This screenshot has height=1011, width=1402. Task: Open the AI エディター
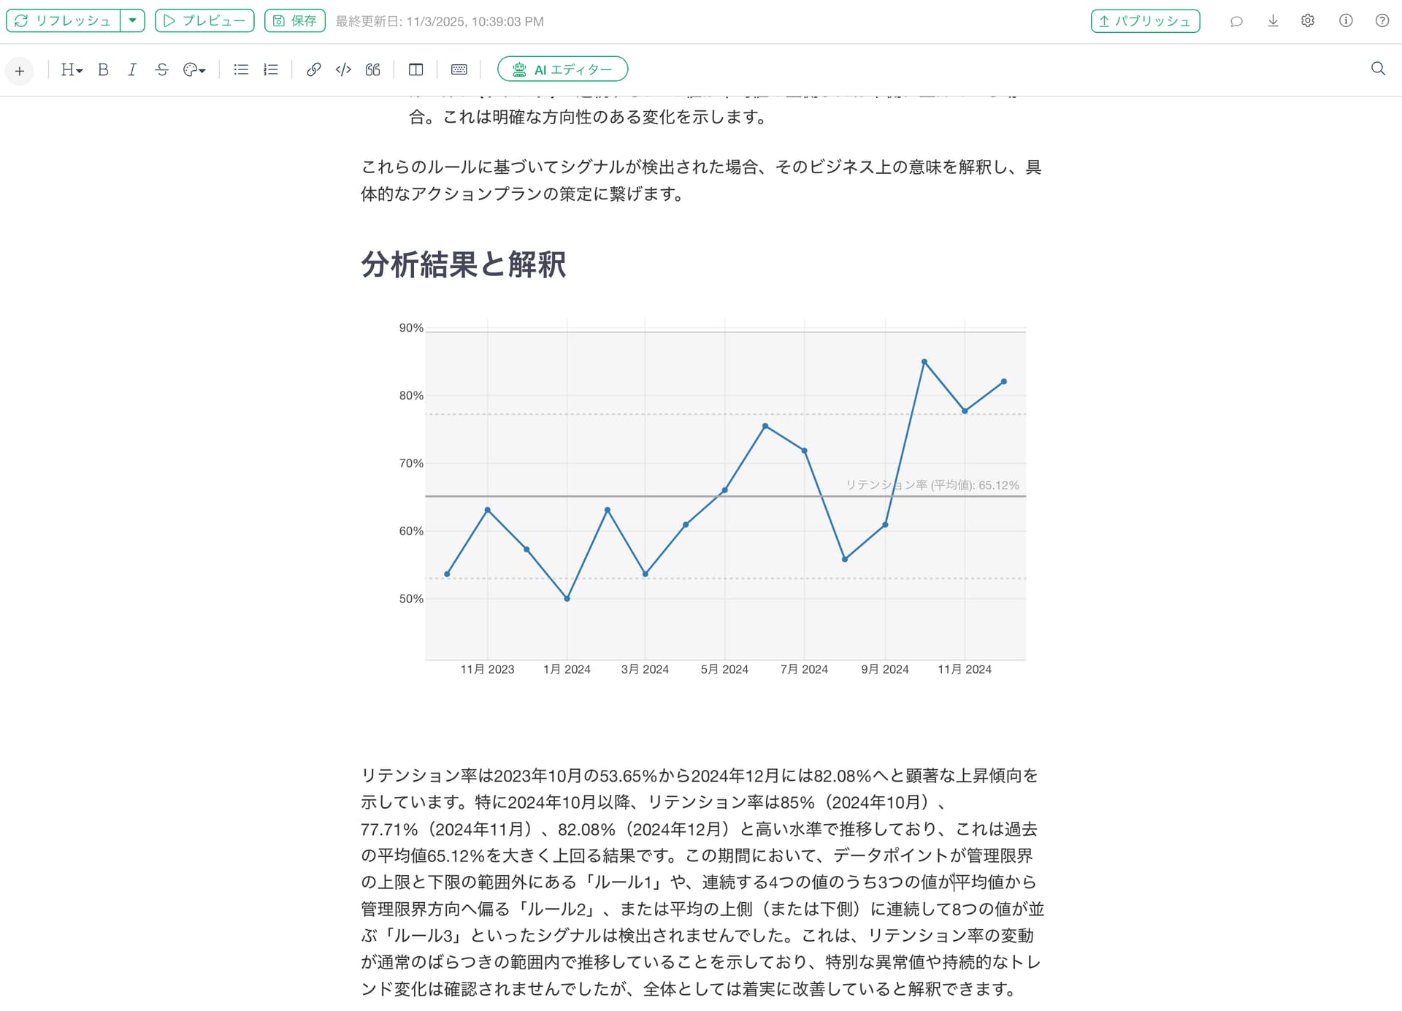coord(562,69)
